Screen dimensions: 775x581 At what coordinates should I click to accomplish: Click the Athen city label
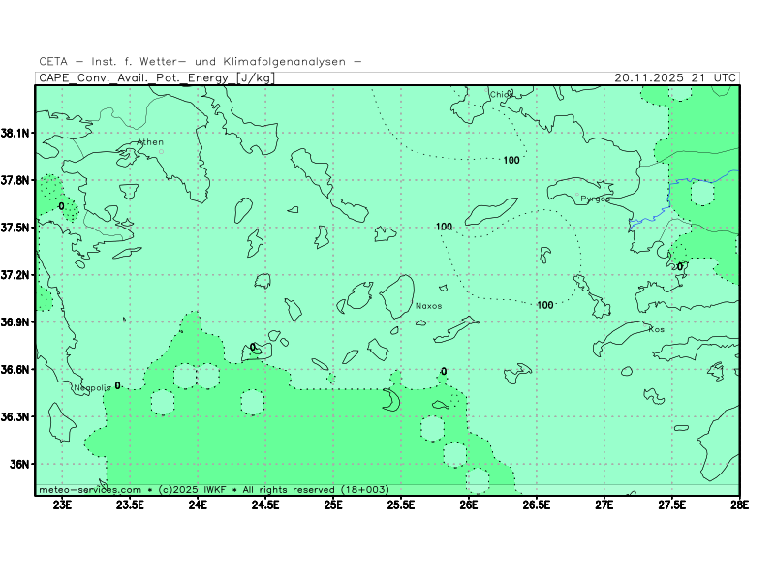click(150, 142)
